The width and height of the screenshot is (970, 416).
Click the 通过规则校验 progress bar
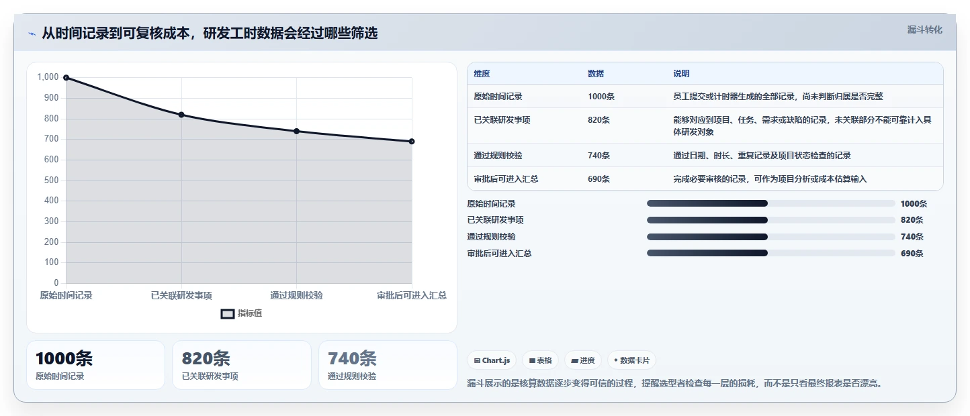click(x=770, y=237)
